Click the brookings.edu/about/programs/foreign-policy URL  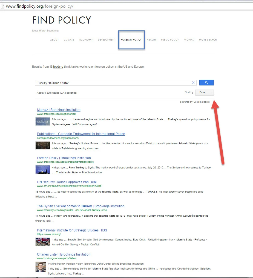(65, 162)
